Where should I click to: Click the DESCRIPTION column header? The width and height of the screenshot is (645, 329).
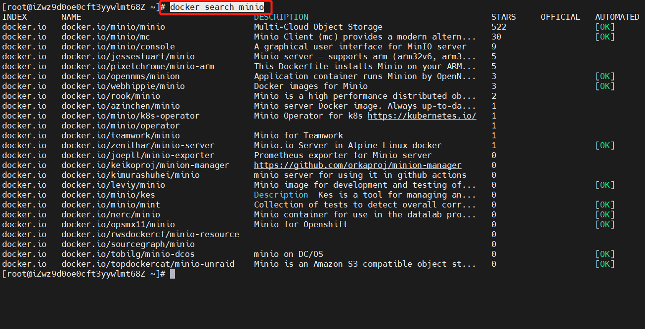281,17
